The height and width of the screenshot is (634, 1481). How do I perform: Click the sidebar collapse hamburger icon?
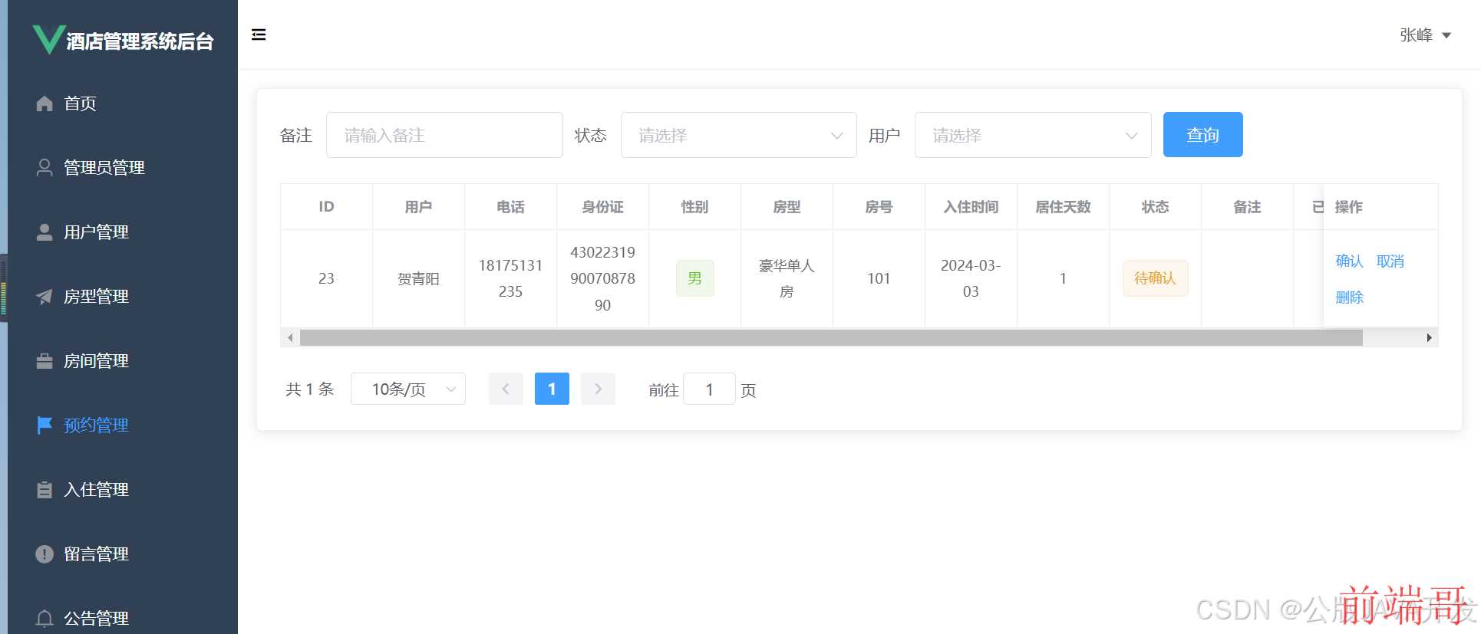(259, 34)
